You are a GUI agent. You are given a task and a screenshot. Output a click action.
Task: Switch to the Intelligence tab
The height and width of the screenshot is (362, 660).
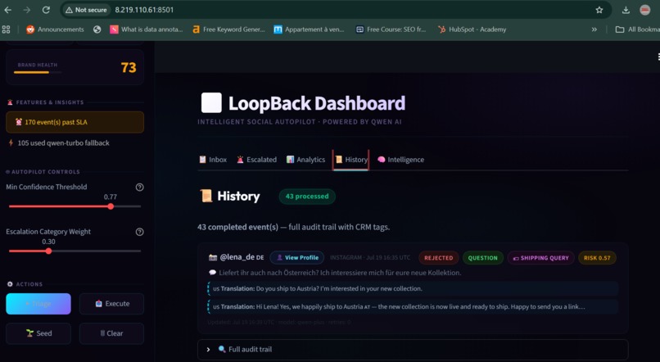pos(400,160)
